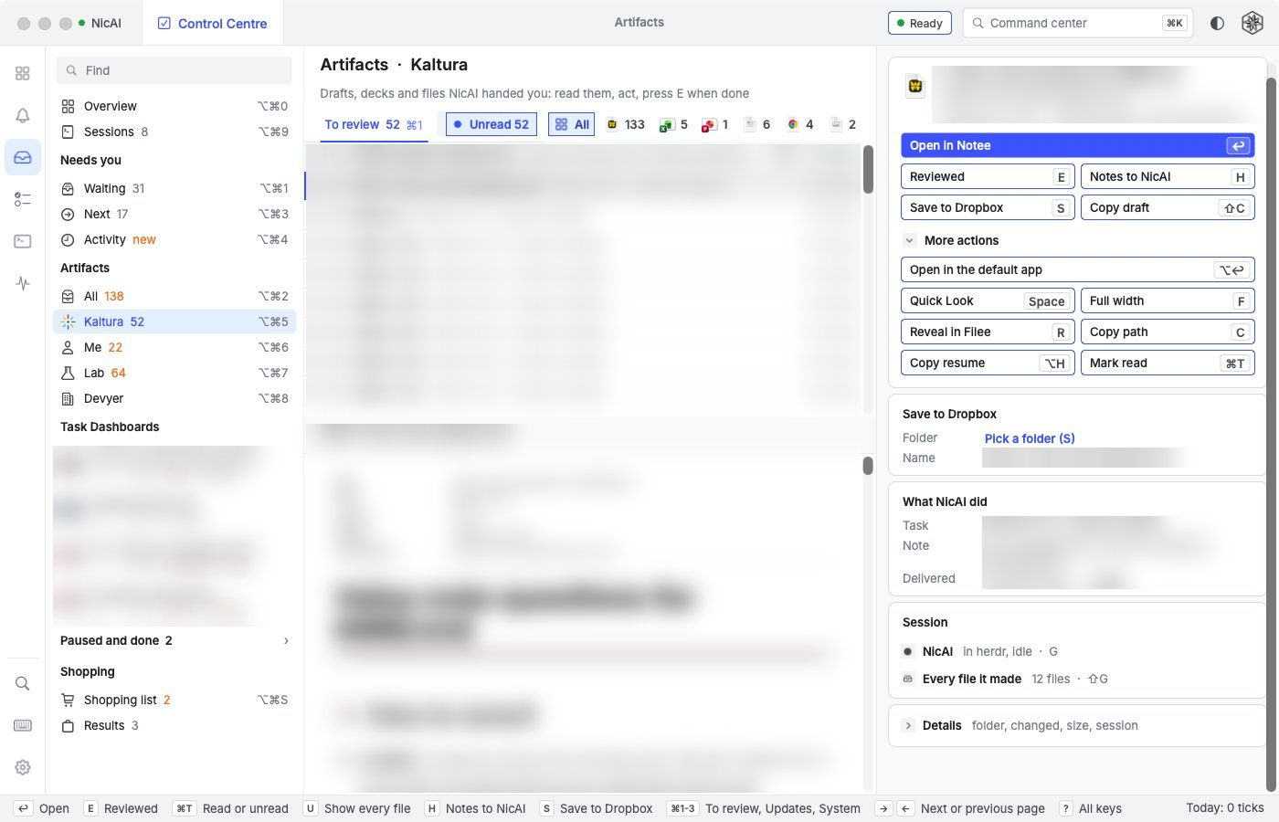1279x822 pixels.
Task: Toggle the Unread 52 filter
Action: tap(491, 124)
